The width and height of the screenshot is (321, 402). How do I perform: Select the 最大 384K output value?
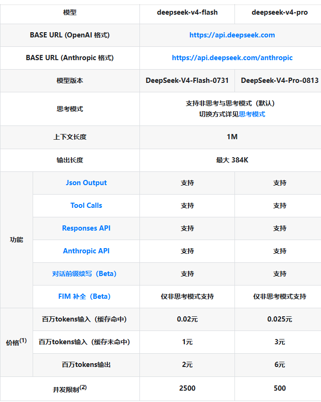point(232,160)
